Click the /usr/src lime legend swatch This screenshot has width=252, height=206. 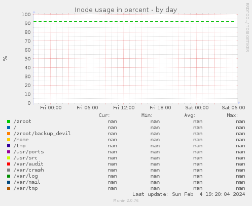pos(9,158)
